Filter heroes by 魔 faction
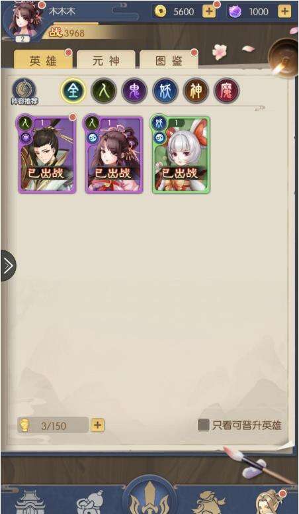 coord(227,91)
